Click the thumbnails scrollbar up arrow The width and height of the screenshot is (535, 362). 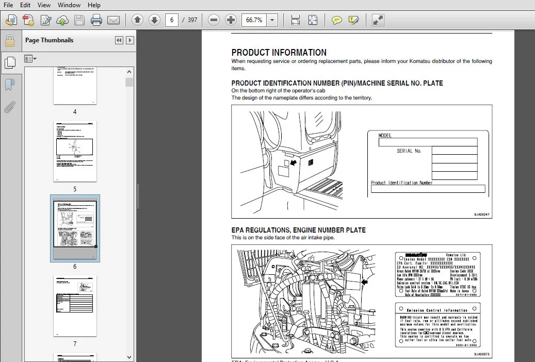tap(129, 72)
